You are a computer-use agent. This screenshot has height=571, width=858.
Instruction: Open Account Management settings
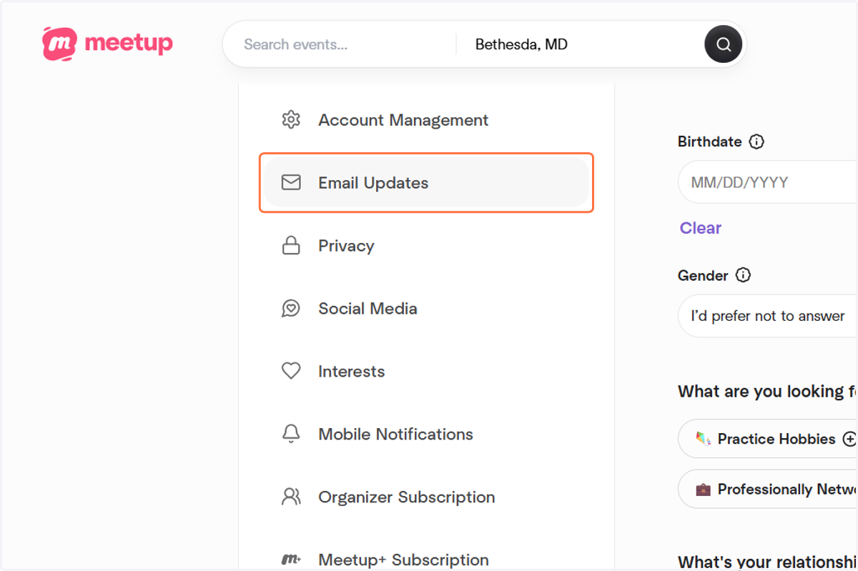point(426,119)
